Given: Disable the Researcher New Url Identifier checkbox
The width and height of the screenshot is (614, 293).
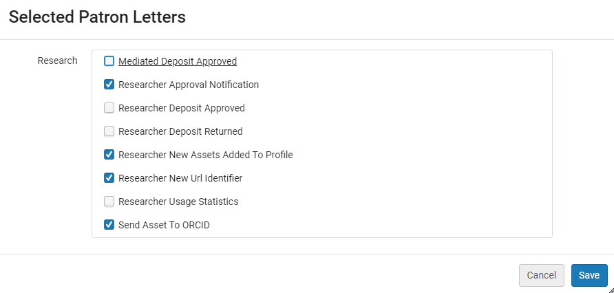Looking at the screenshot, I should [x=109, y=178].
